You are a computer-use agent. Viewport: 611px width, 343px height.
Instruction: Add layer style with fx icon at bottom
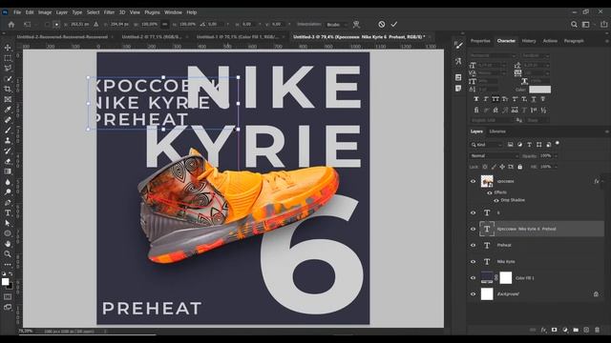(x=543, y=330)
